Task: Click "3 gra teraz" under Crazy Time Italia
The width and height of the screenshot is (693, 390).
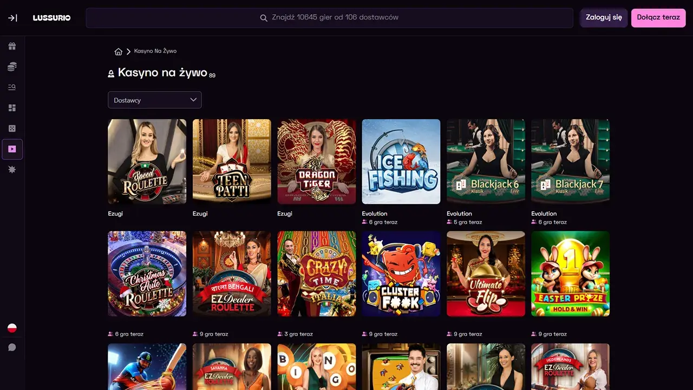Action: pos(298,334)
